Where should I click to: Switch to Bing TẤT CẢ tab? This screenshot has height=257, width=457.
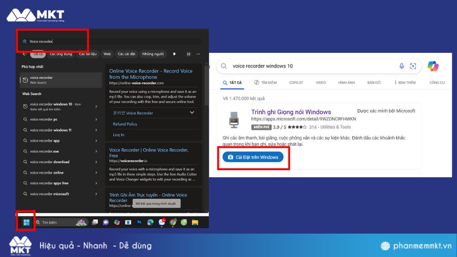232,83
